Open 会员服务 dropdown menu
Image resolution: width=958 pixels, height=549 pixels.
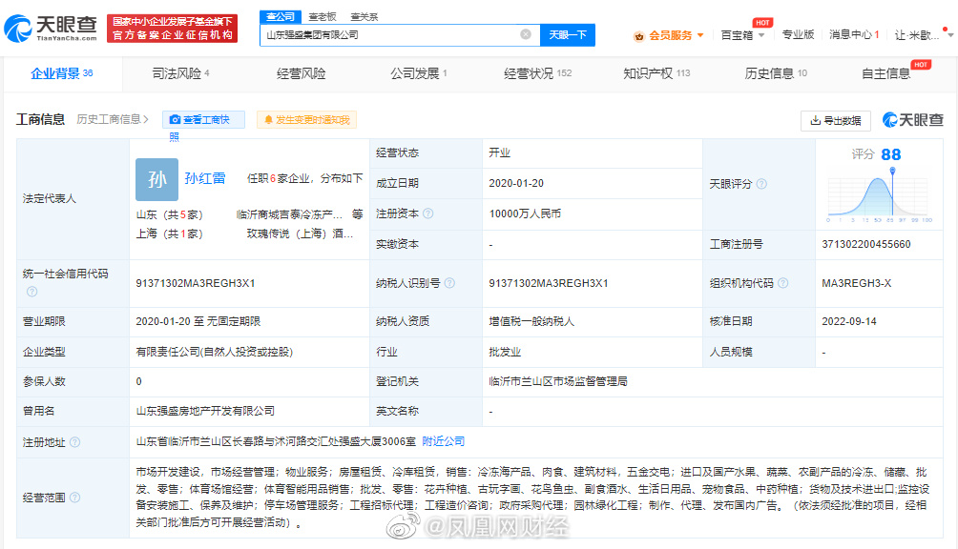coord(669,35)
